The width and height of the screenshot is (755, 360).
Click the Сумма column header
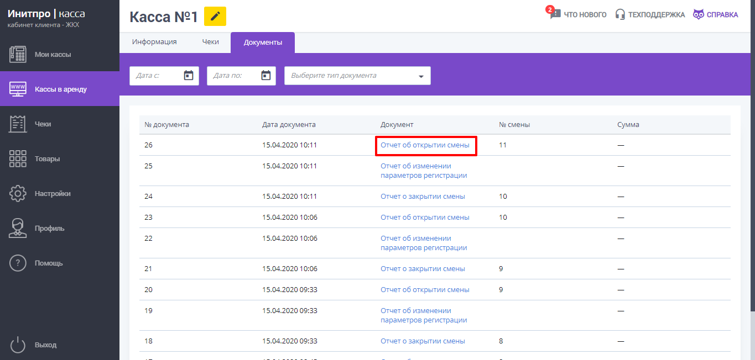coord(628,125)
